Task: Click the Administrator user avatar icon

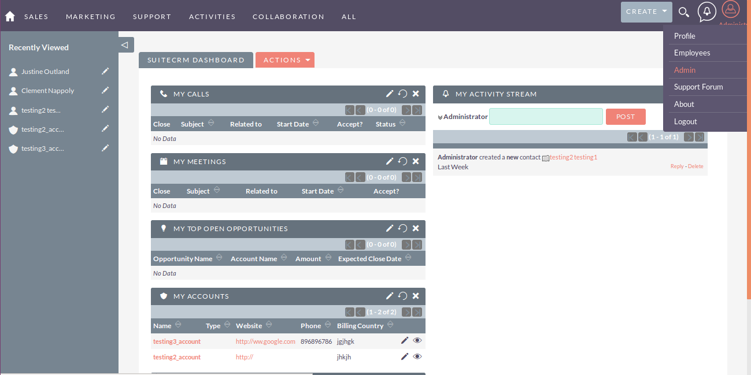Action: 731,9
